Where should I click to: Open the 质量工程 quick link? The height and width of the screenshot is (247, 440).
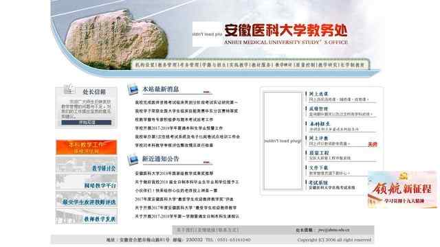coord(319,153)
